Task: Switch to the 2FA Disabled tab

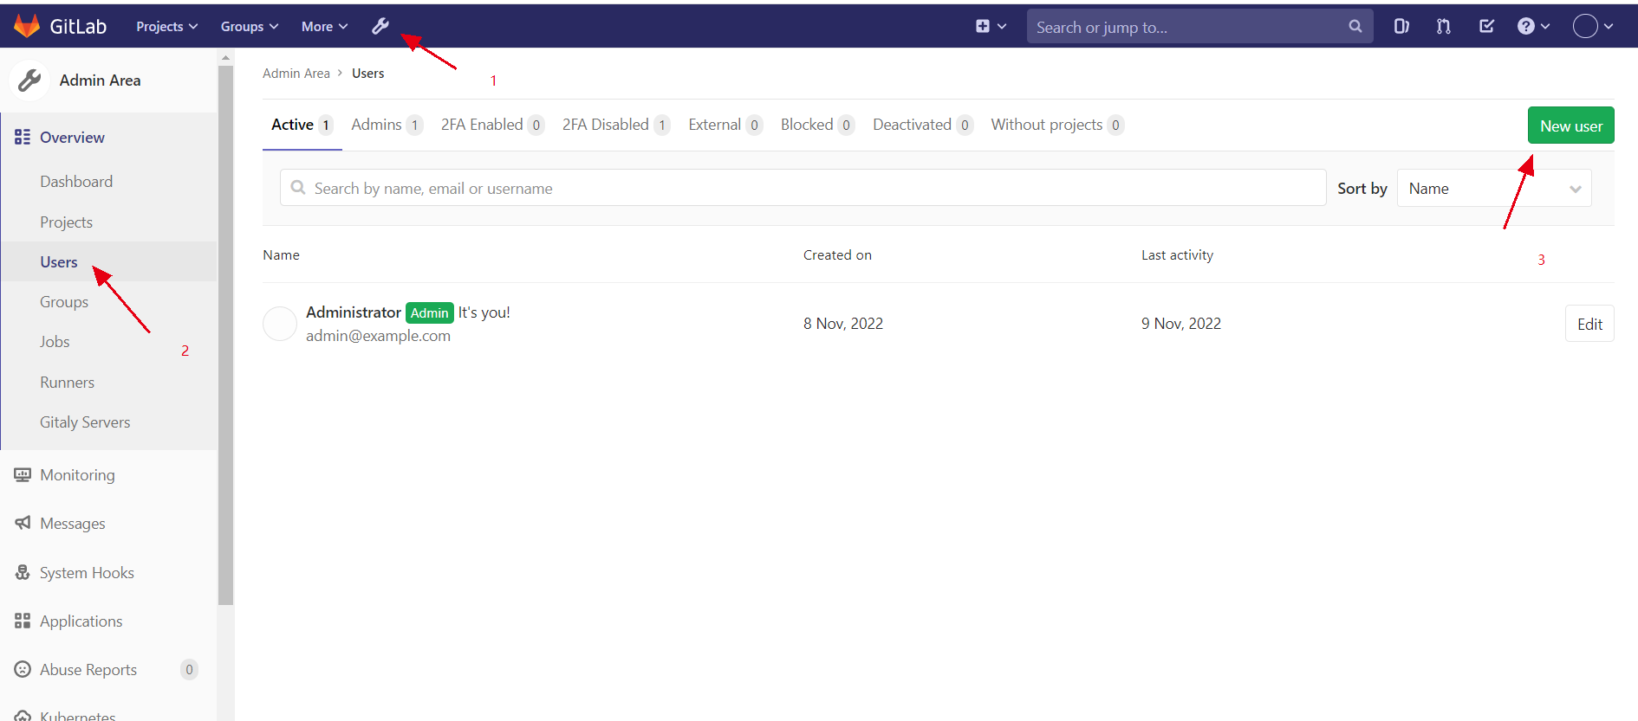Action: (x=616, y=126)
